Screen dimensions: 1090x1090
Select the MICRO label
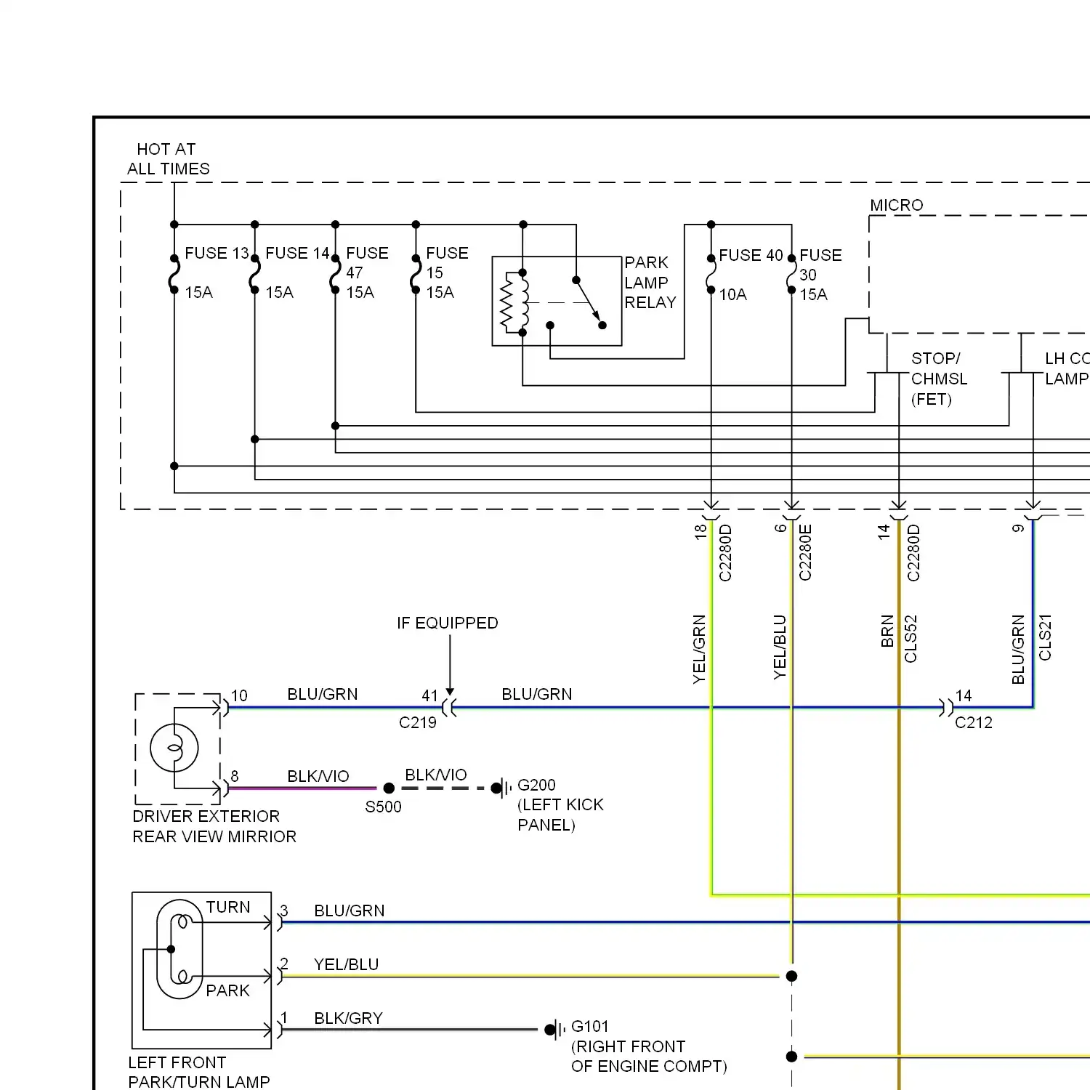point(897,205)
